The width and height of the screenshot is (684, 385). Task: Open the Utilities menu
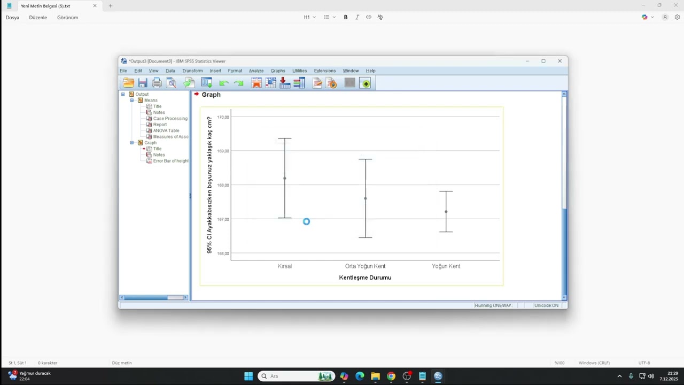(x=299, y=71)
